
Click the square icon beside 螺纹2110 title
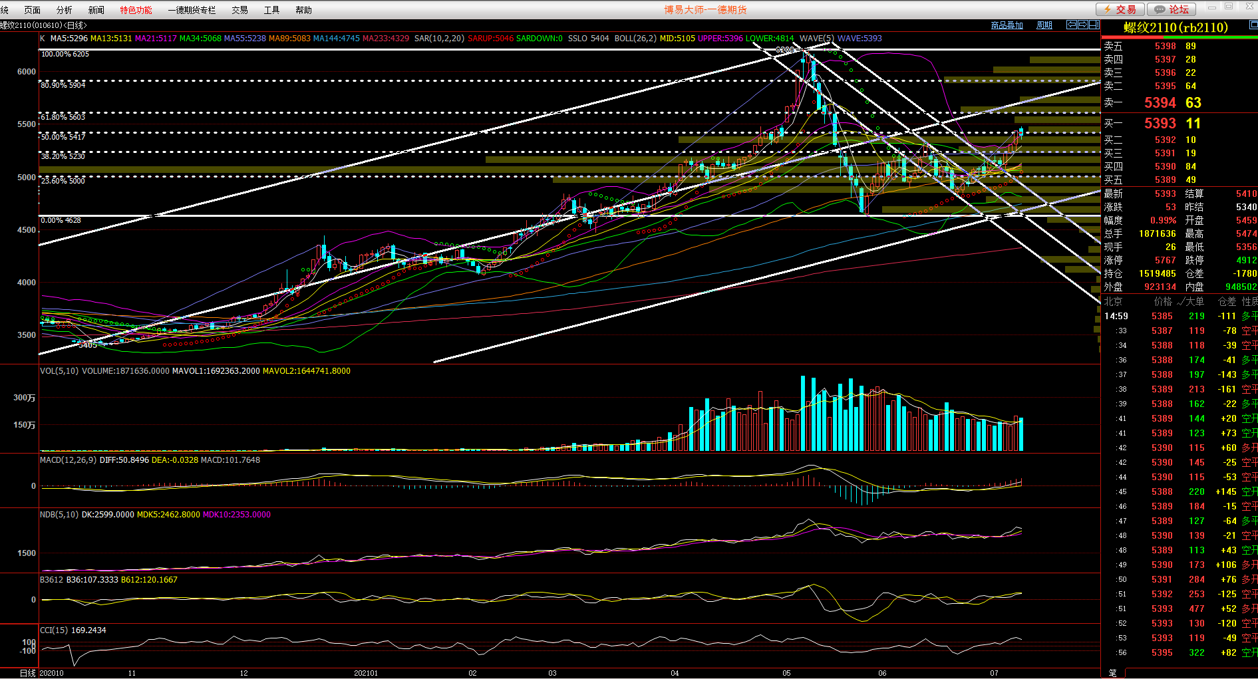(1253, 25)
